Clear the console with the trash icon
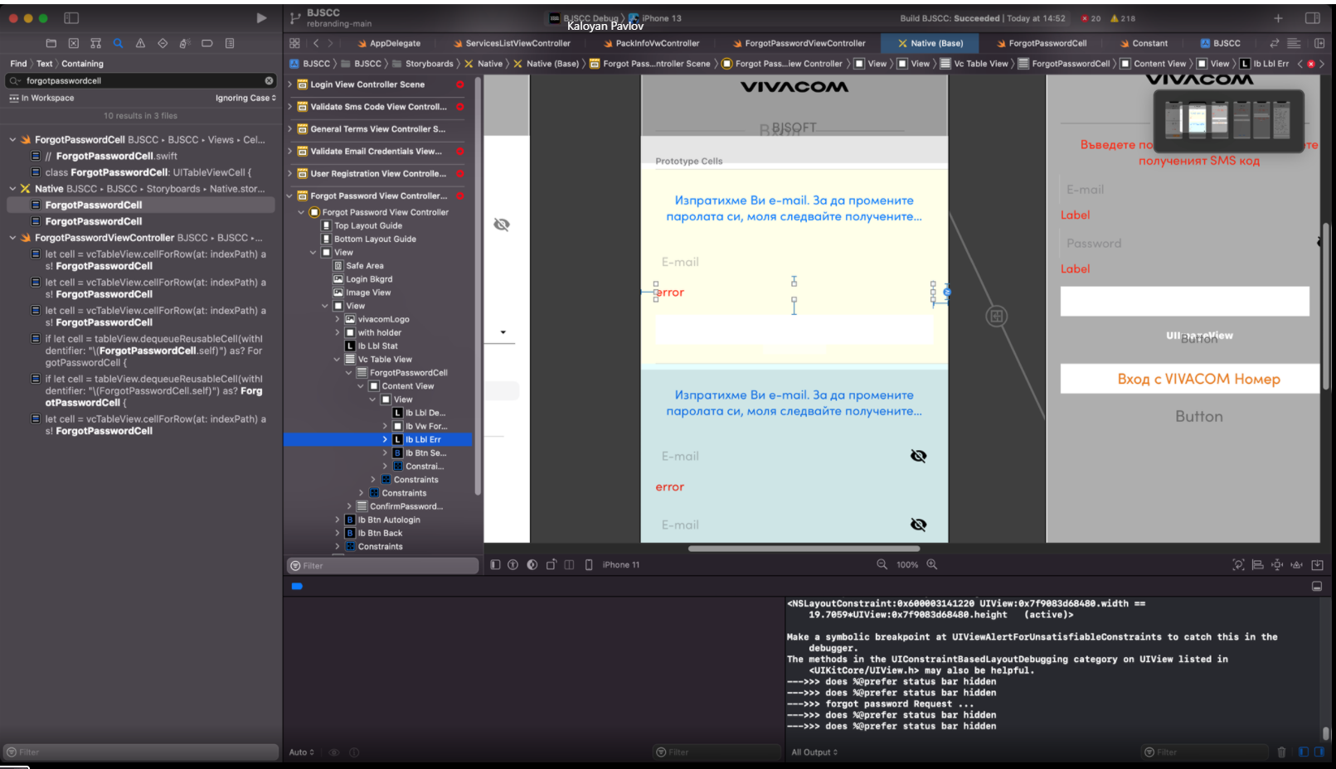 point(1282,752)
